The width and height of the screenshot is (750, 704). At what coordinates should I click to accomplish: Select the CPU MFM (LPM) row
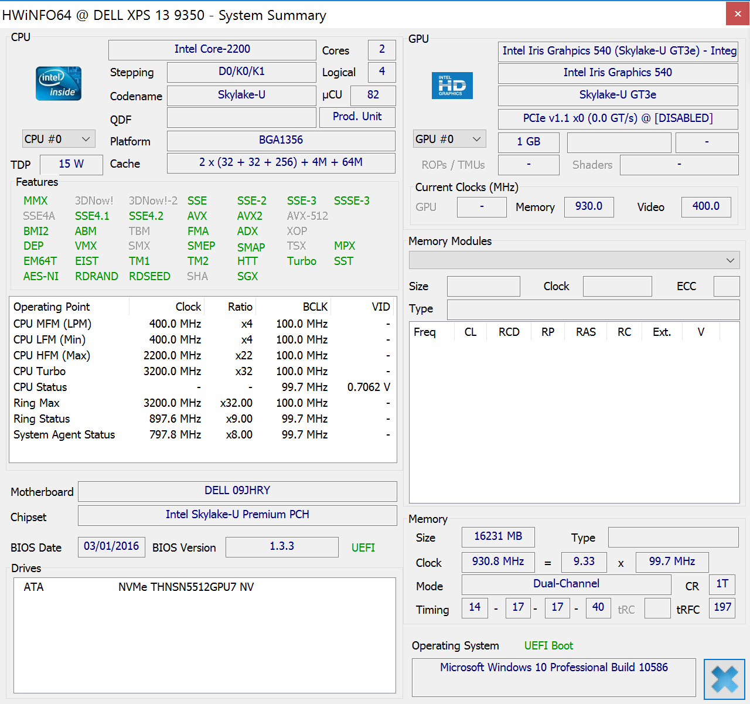pos(202,324)
